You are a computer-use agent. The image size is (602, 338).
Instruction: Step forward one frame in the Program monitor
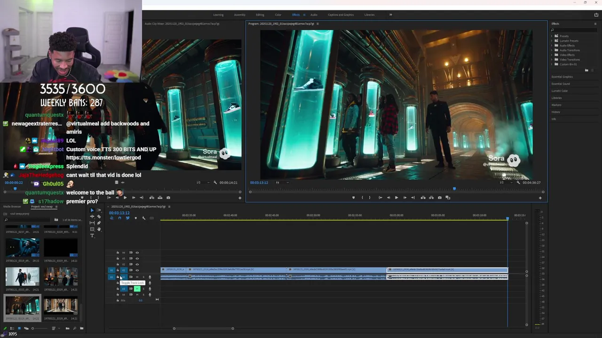tap(405, 198)
